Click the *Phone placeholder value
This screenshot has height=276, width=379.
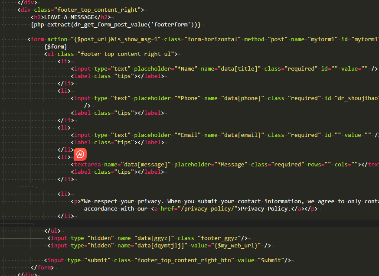tap(187, 98)
